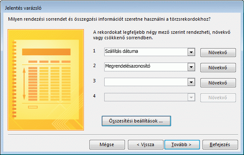244x155 pixels.
Task: Toggle Növekvő order for sort field 1
Action: point(218,52)
